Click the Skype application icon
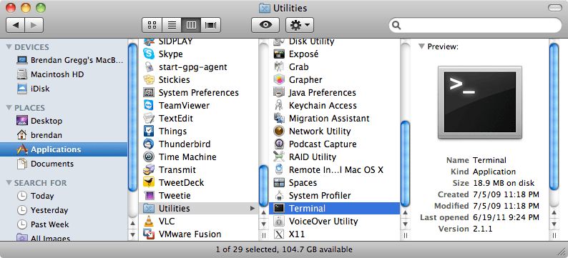 (149, 54)
